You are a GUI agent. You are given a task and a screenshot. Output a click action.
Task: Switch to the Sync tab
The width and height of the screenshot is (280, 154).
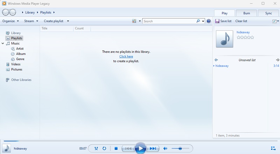[268, 13]
